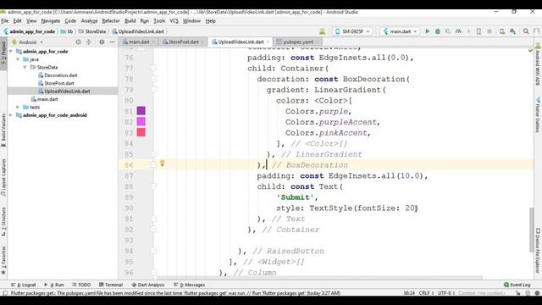Image resolution: width=542 pixels, height=305 pixels.
Task: Click the purpleAccent swatch on line 82
Action: click(x=141, y=121)
